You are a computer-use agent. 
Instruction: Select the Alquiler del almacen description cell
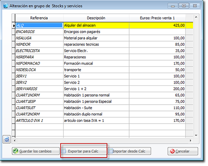pos(96,25)
